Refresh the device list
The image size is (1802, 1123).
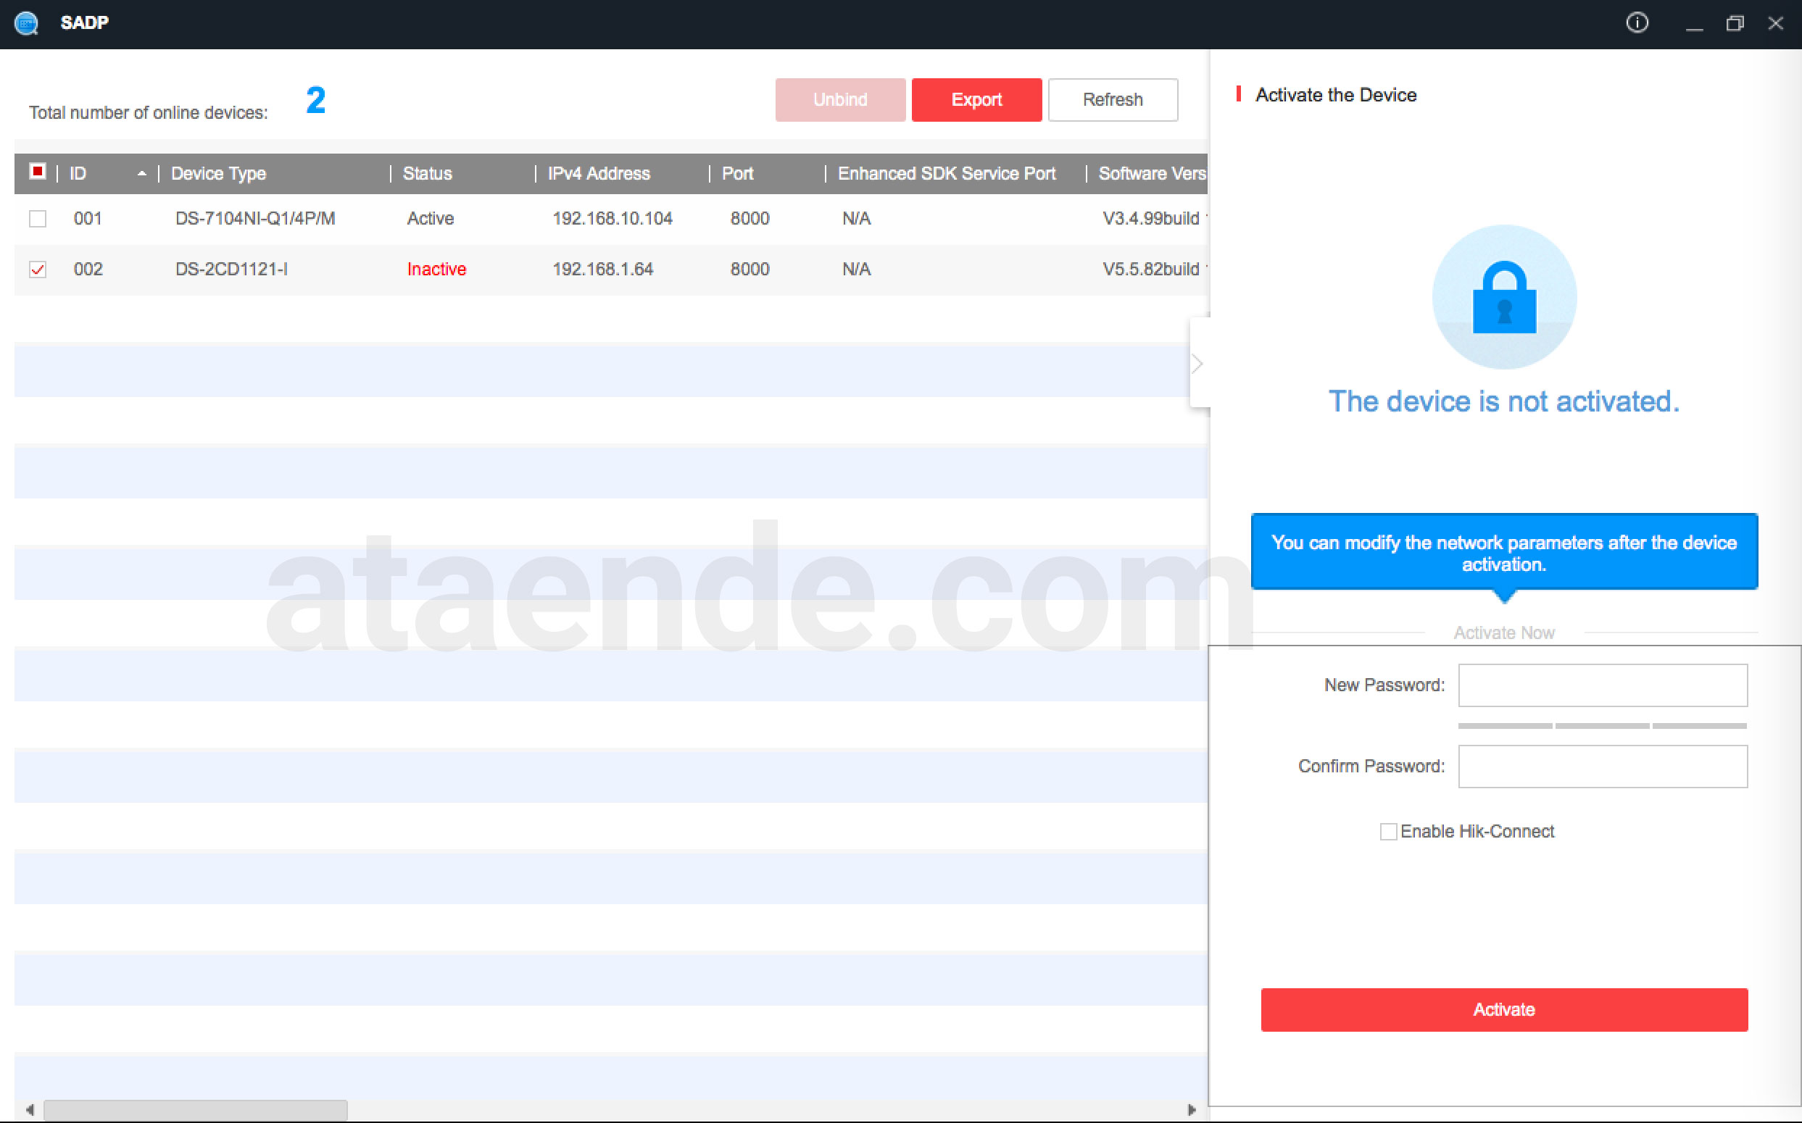point(1113,99)
